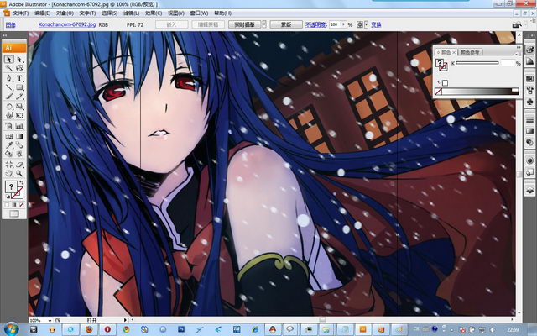Open the Color Guide panel icon
The height and width of the screenshot is (336, 537).
tap(529, 61)
